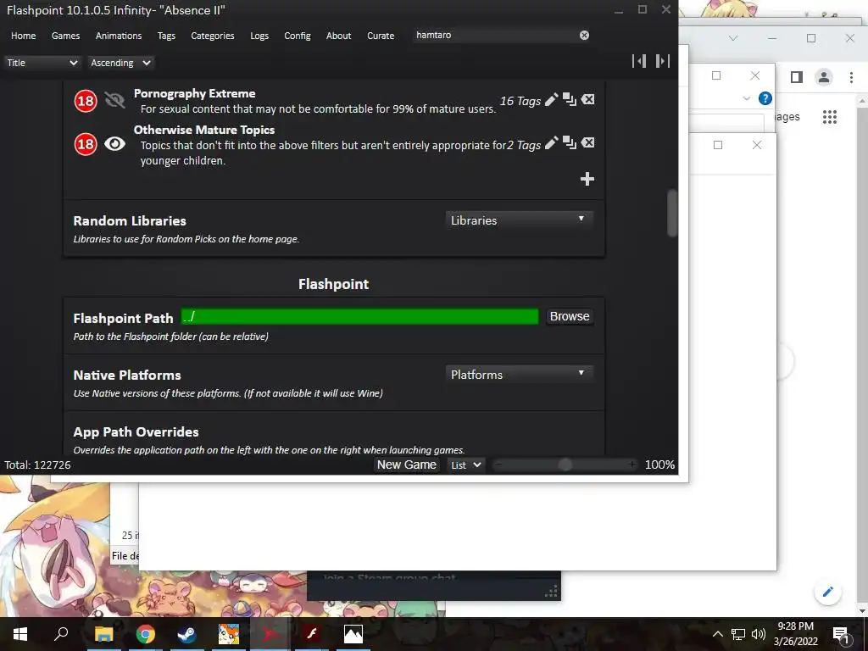The height and width of the screenshot is (651, 868).
Task: Open the notification center icon
Action: [x=841, y=634]
